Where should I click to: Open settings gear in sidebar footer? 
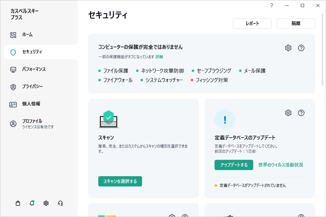click(46, 203)
